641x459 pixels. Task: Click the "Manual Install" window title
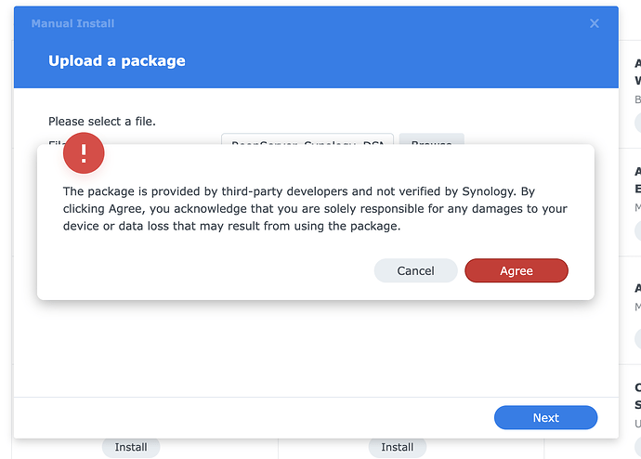point(72,23)
